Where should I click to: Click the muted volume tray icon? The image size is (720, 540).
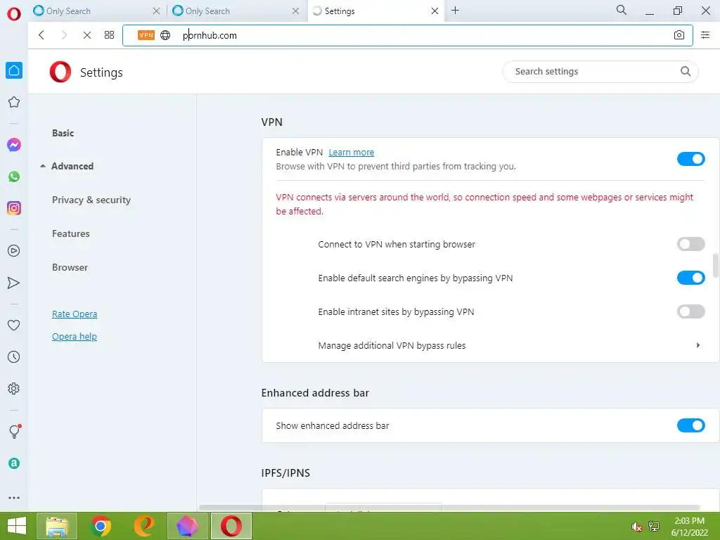636,527
